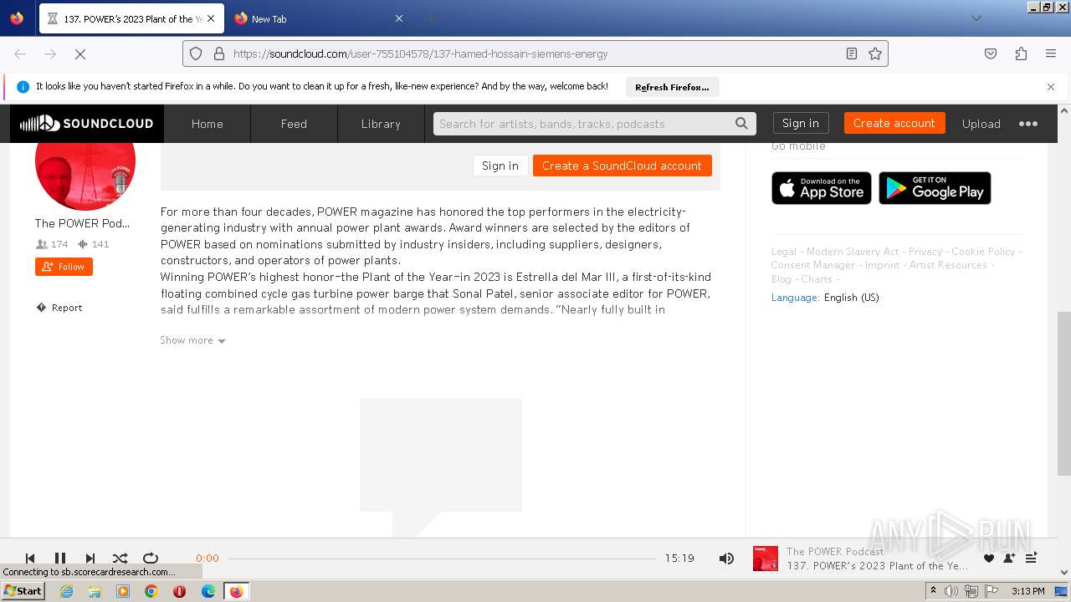The height and width of the screenshot is (602, 1071).
Task: Open the Cookie Policy footer link
Action: tap(983, 252)
